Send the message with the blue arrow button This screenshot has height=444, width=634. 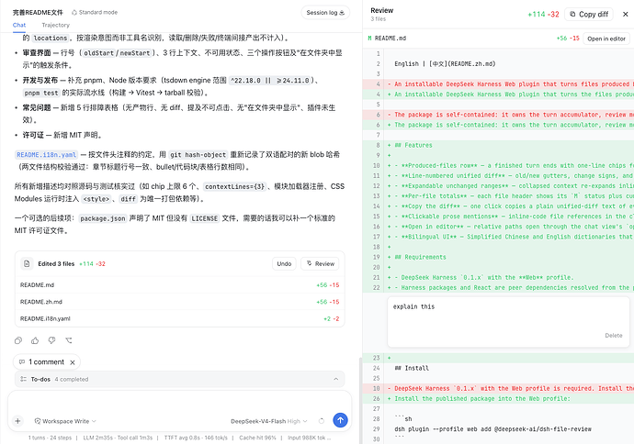341,420
